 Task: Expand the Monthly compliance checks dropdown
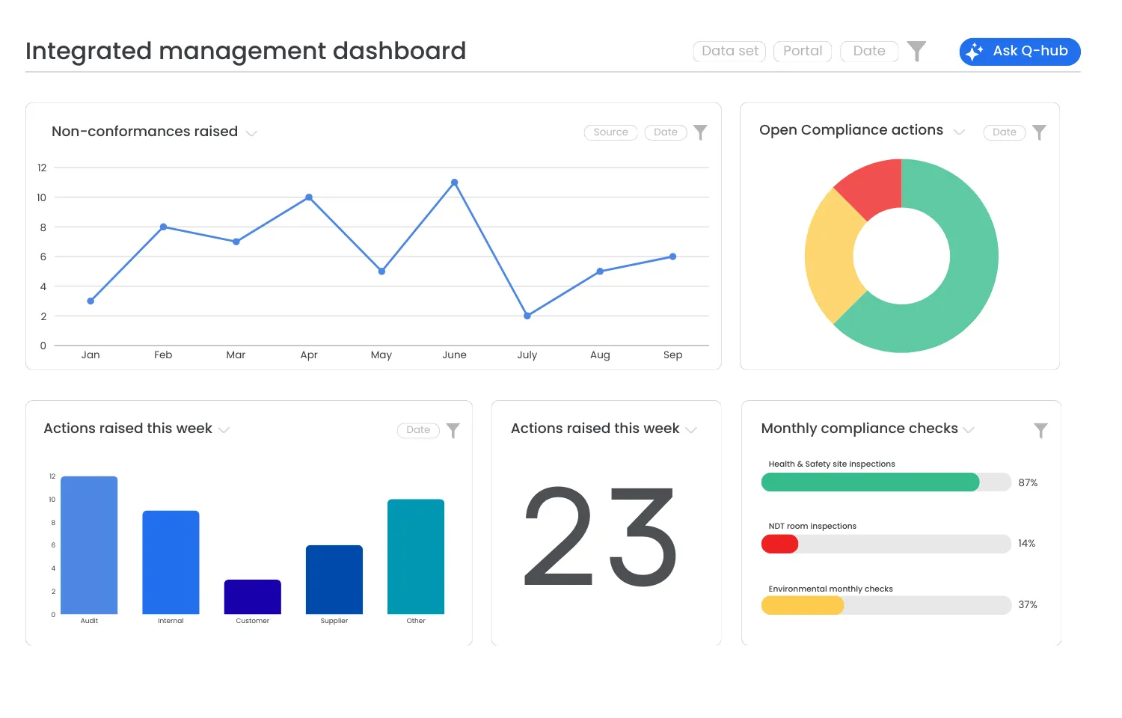(x=969, y=430)
